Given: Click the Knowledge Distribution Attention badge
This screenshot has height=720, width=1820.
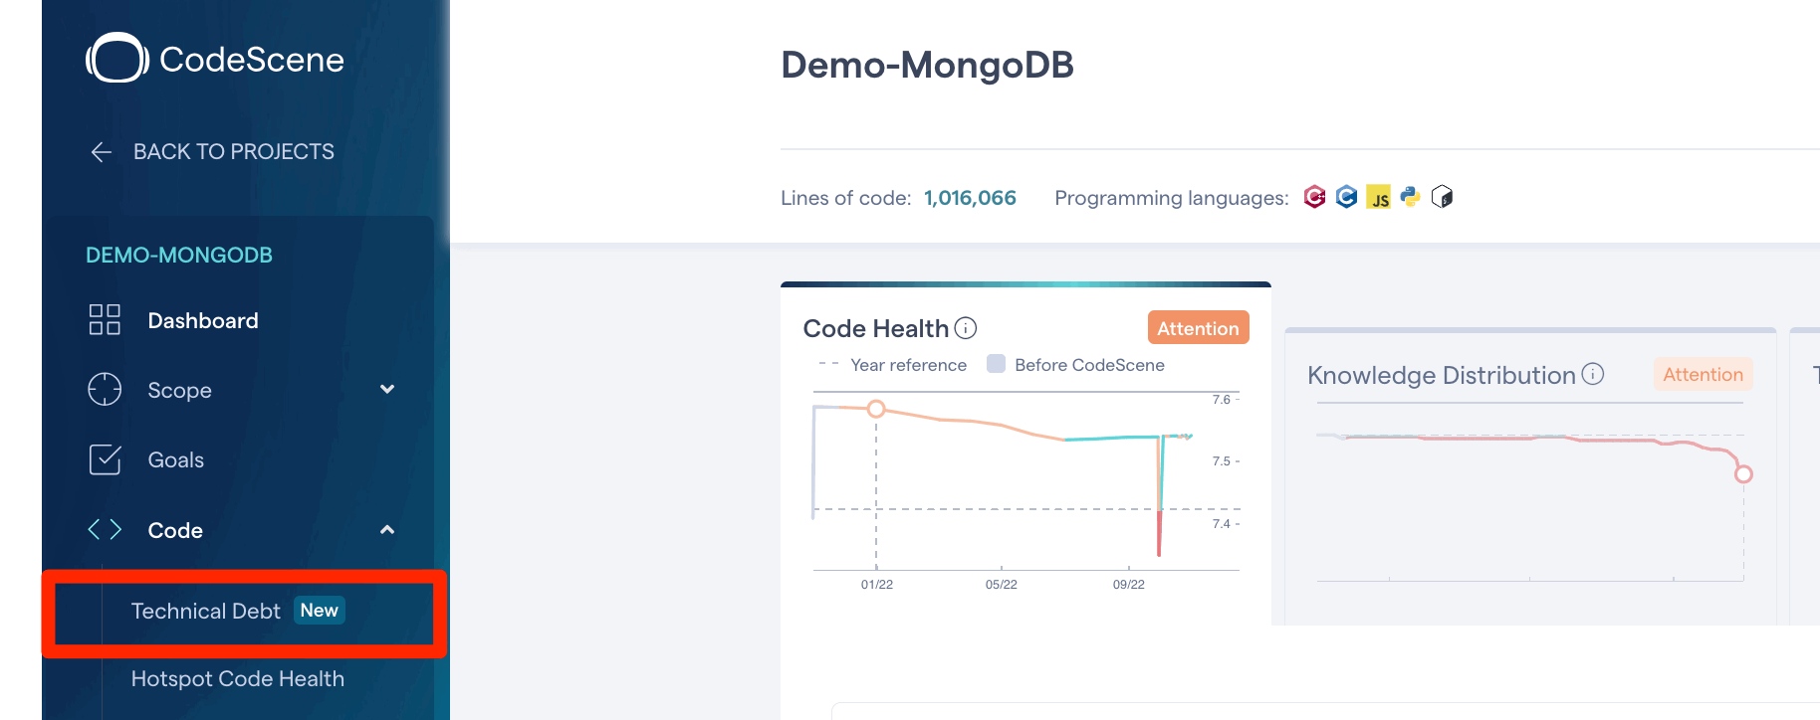Looking at the screenshot, I should click(x=1703, y=375).
